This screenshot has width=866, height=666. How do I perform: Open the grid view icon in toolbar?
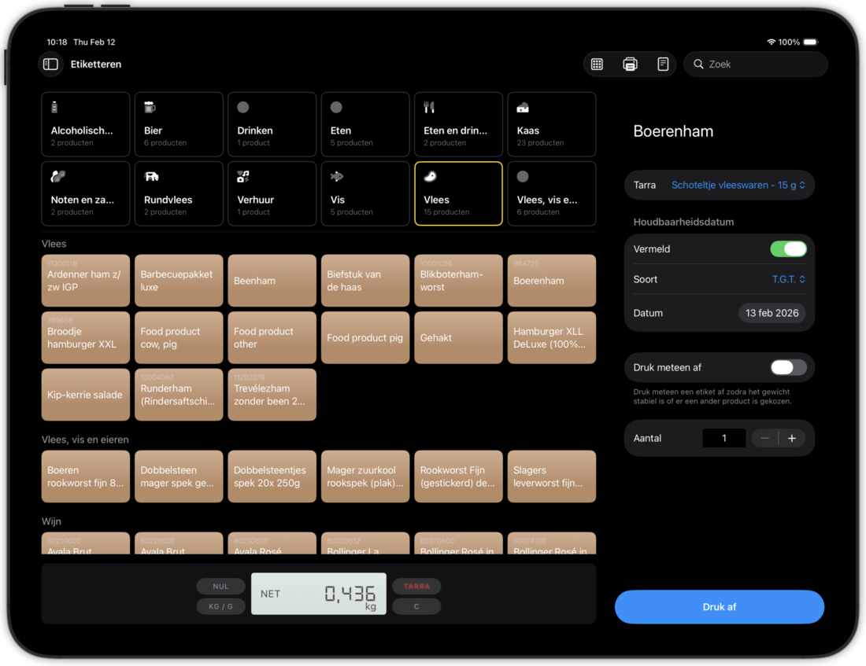pos(597,64)
